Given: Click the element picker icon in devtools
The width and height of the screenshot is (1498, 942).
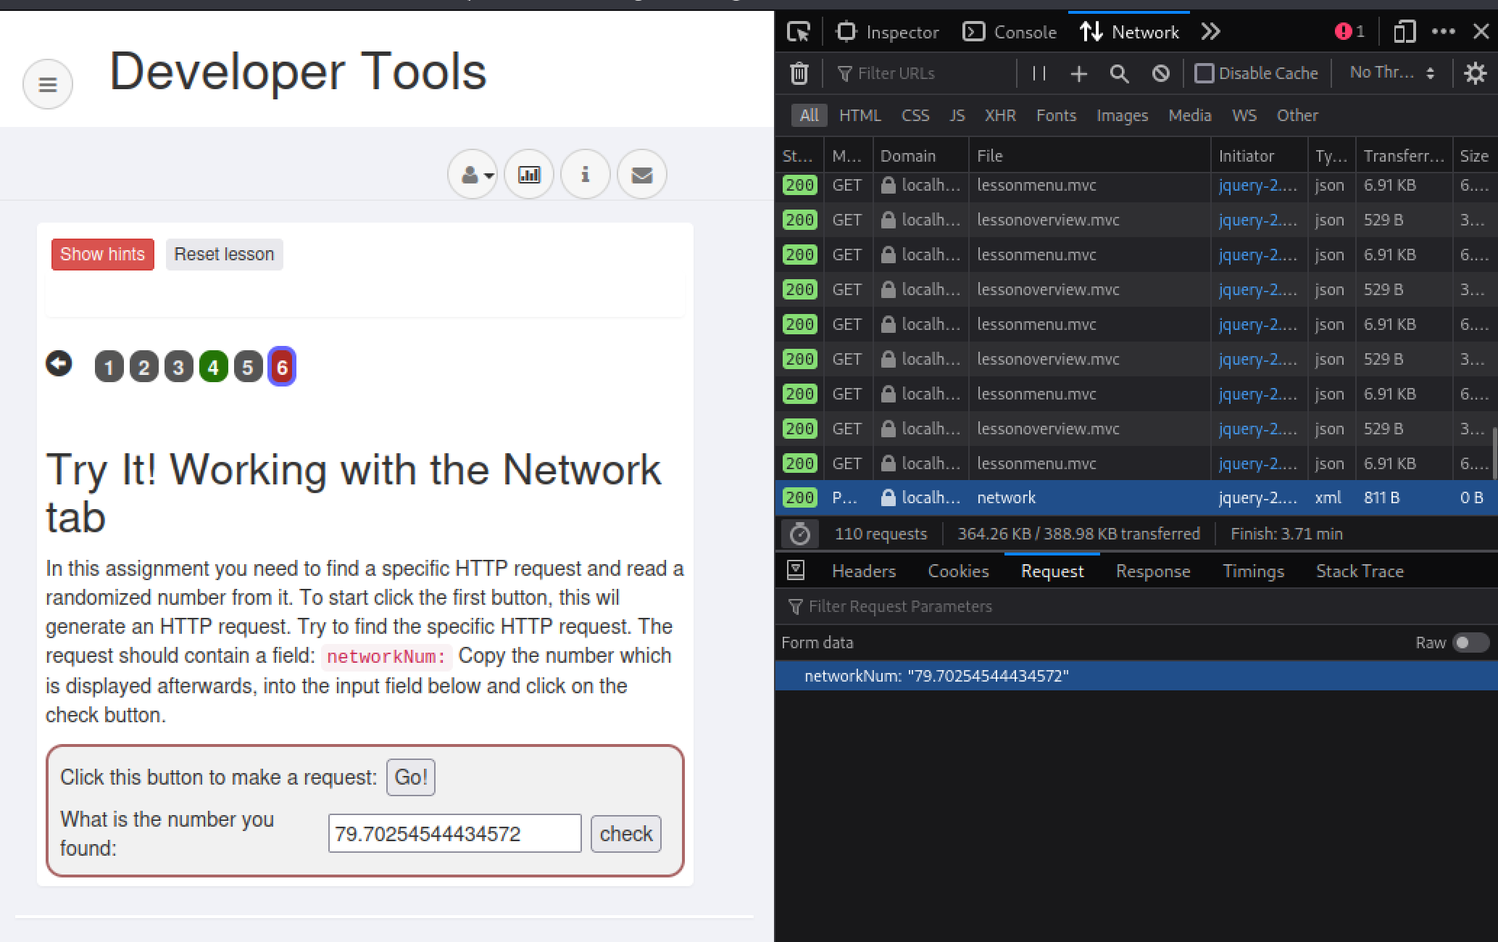Looking at the screenshot, I should (798, 32).
